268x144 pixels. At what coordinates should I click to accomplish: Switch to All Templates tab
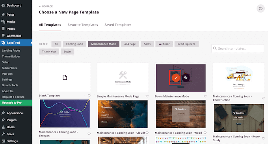click(50, 25)
